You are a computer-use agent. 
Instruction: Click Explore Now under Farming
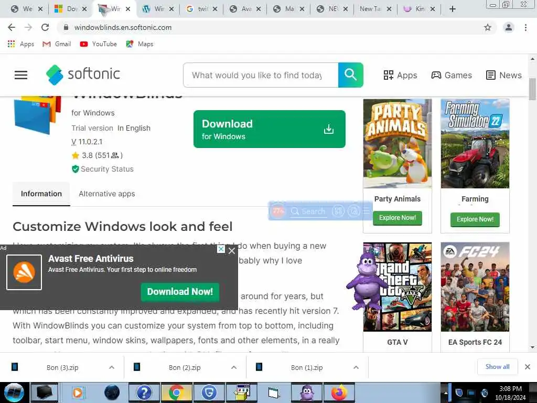pos(475,219)
